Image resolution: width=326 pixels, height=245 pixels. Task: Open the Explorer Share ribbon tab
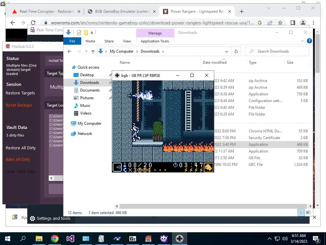coord(109,41)
